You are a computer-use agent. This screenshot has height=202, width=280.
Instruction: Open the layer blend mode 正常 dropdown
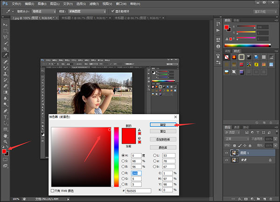click(x=238, y=139)
